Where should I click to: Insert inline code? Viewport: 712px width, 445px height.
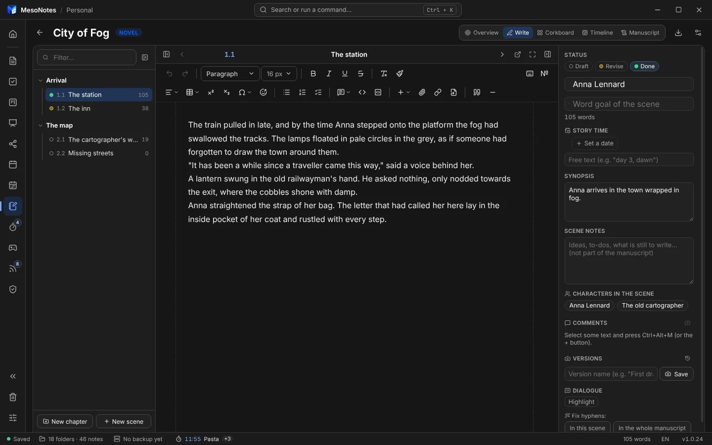(x=362, y=92)
